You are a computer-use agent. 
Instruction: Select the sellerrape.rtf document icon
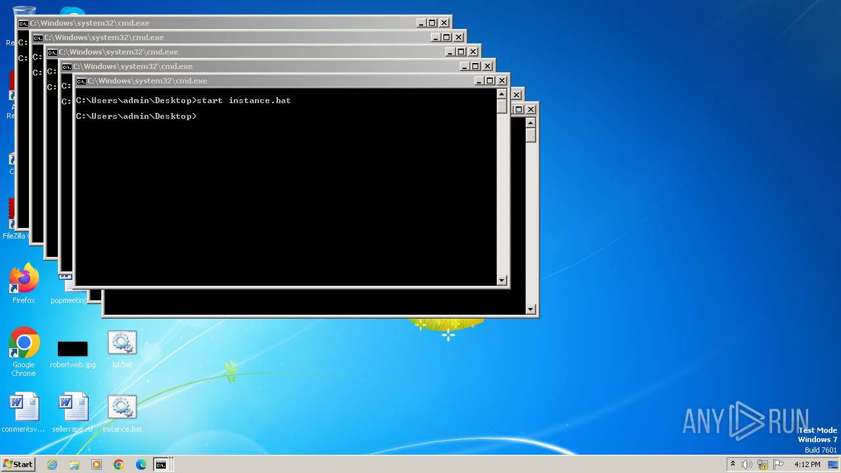(72, 414)
